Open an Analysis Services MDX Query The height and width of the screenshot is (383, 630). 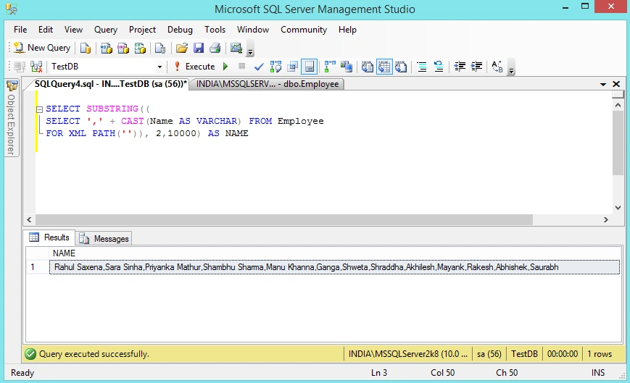106,48
